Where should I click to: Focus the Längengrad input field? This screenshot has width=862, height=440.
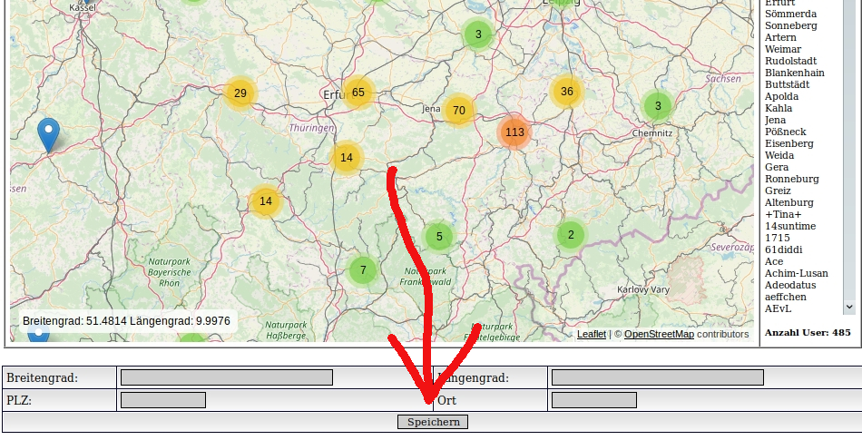coord(657,377)
